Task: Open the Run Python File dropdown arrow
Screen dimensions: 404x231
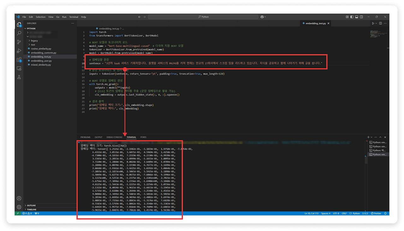Action: pos(376,23)
